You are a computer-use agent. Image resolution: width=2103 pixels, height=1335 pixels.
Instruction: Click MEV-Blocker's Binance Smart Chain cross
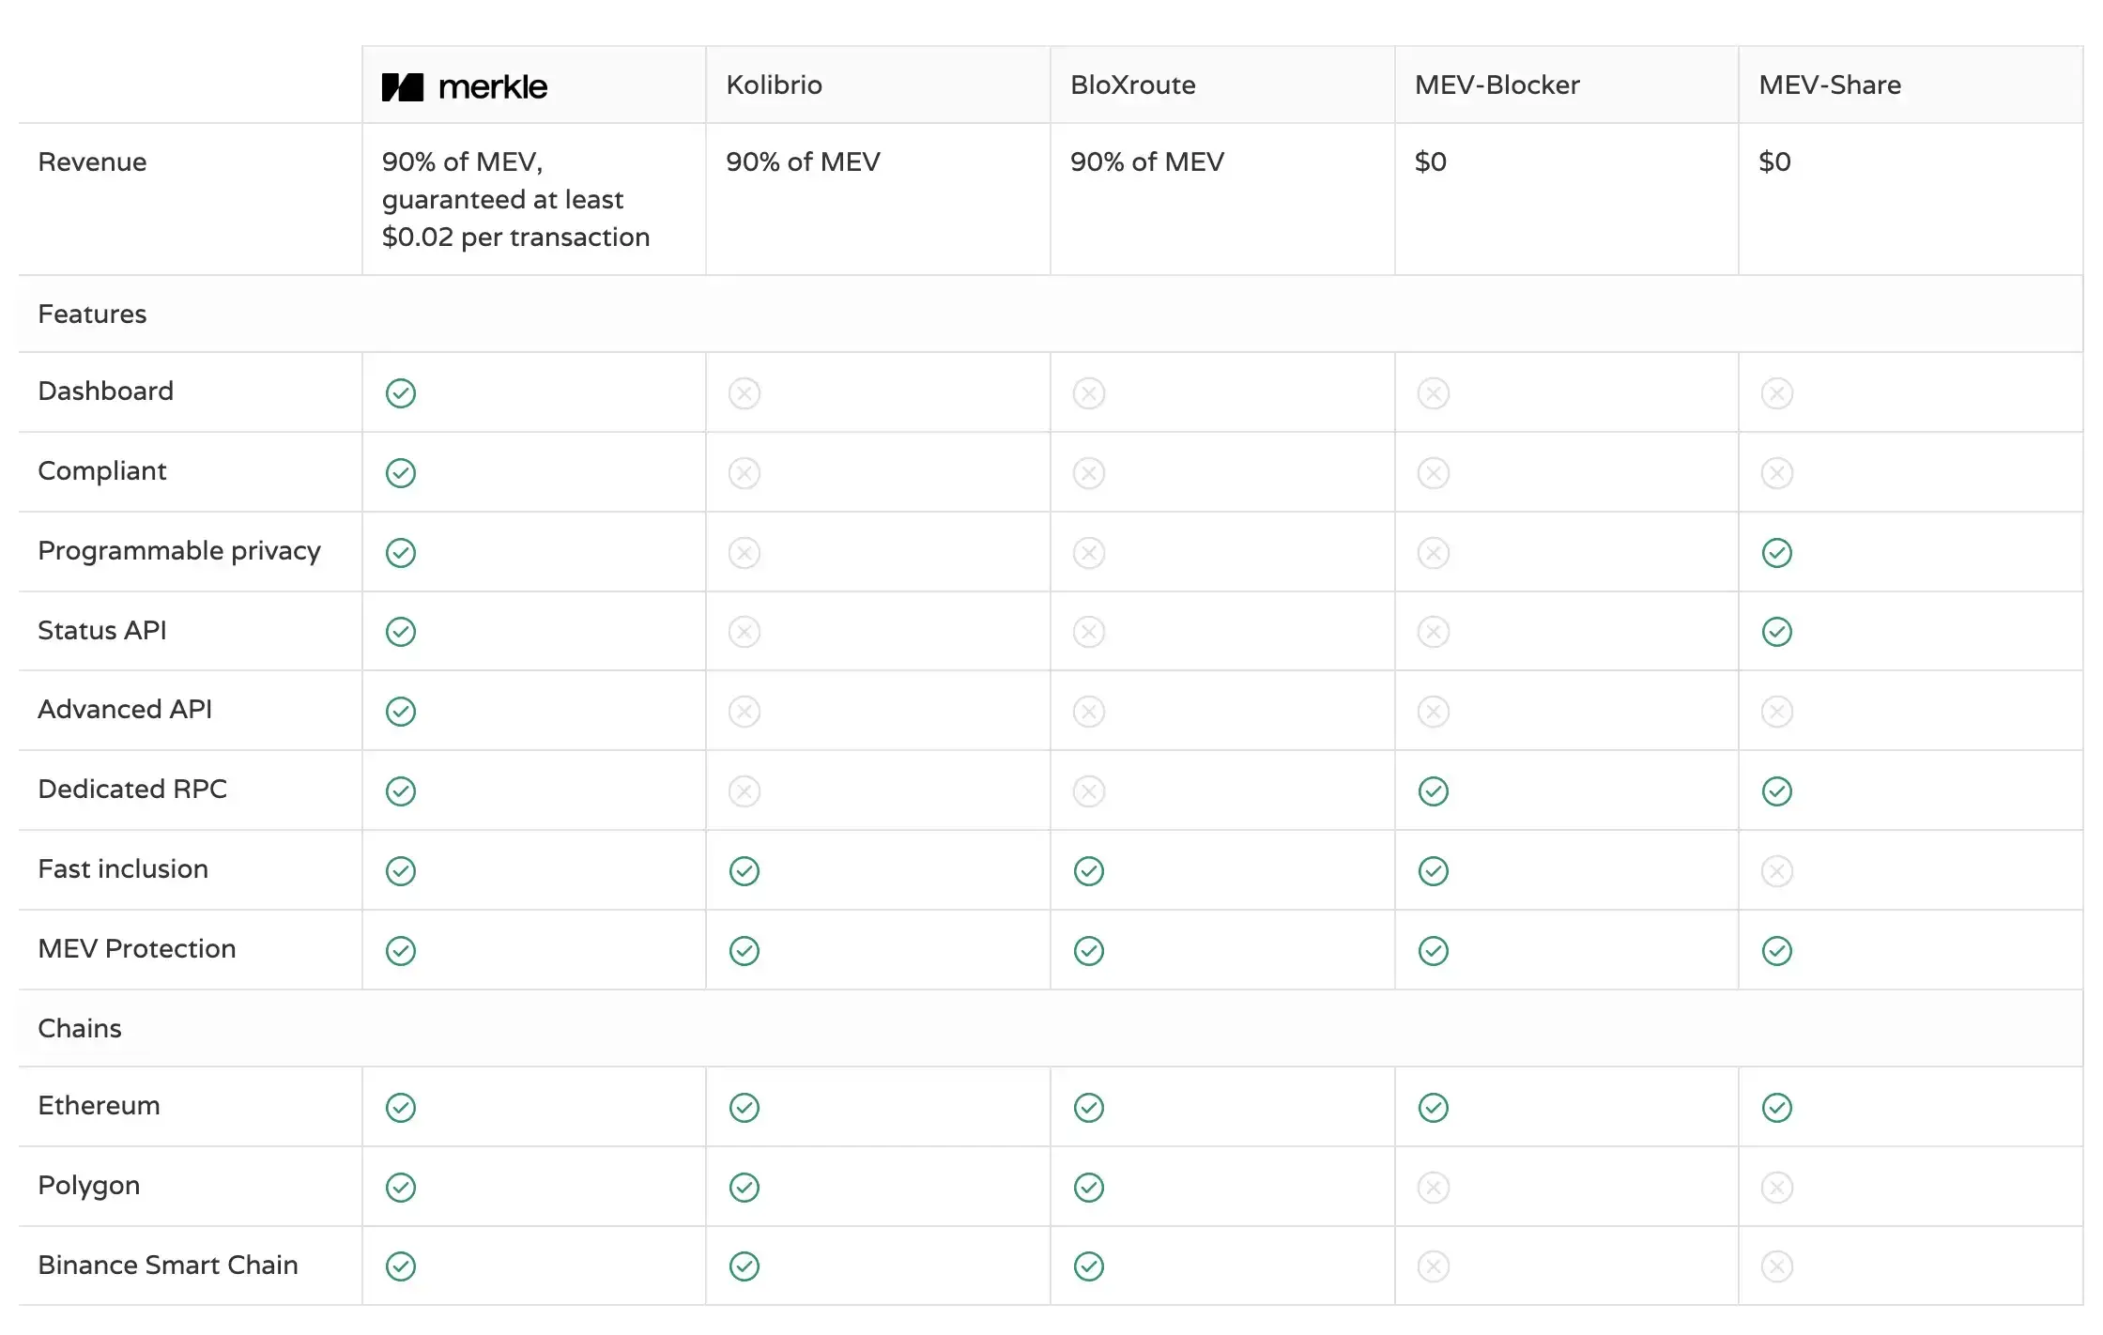point(1434,1266)
